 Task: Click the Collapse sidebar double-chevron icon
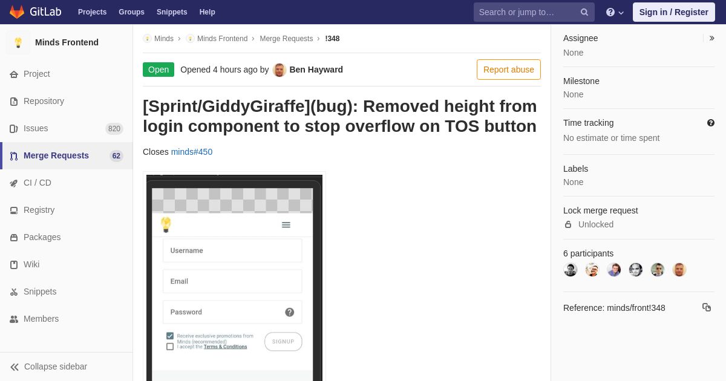click(x=15, y=367)
